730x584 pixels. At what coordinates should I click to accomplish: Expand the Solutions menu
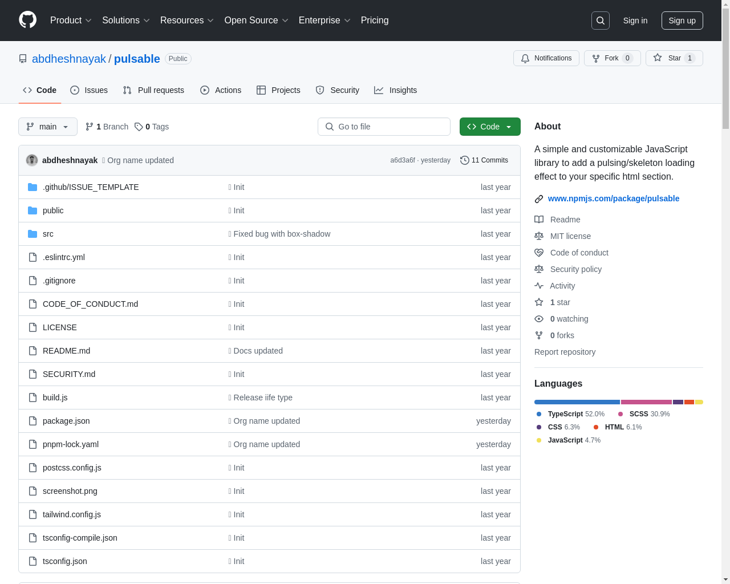[x=126, y=21]
